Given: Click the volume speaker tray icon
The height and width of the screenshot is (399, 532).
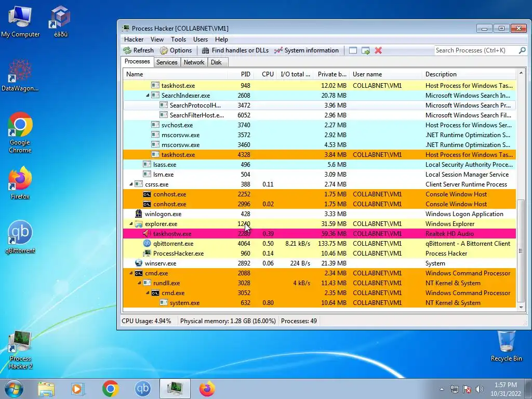Looking at the screenshot, I should (480, 389).
